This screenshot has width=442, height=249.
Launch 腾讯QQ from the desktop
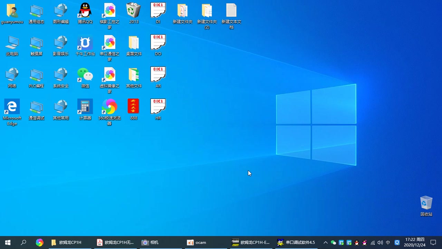click(x=85, y=14)
